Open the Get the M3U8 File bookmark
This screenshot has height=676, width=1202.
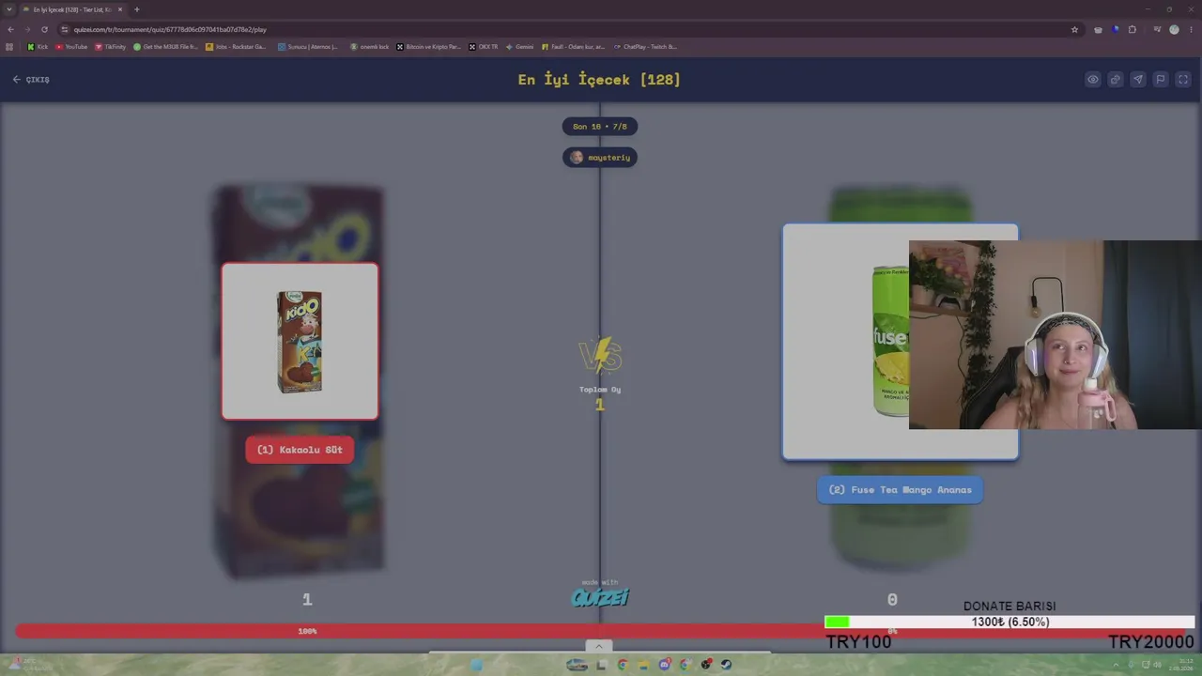[x=165, y=46]
